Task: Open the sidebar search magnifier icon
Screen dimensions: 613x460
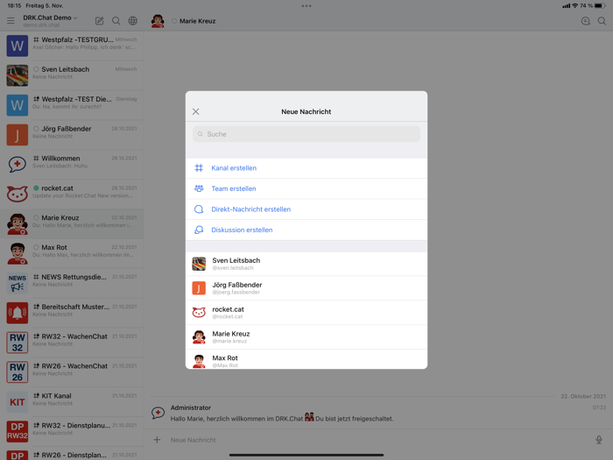Action: 116,21
